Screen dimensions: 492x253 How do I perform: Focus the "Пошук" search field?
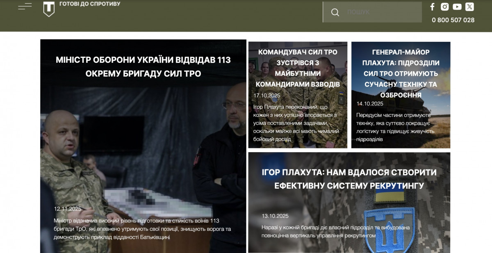381,12
